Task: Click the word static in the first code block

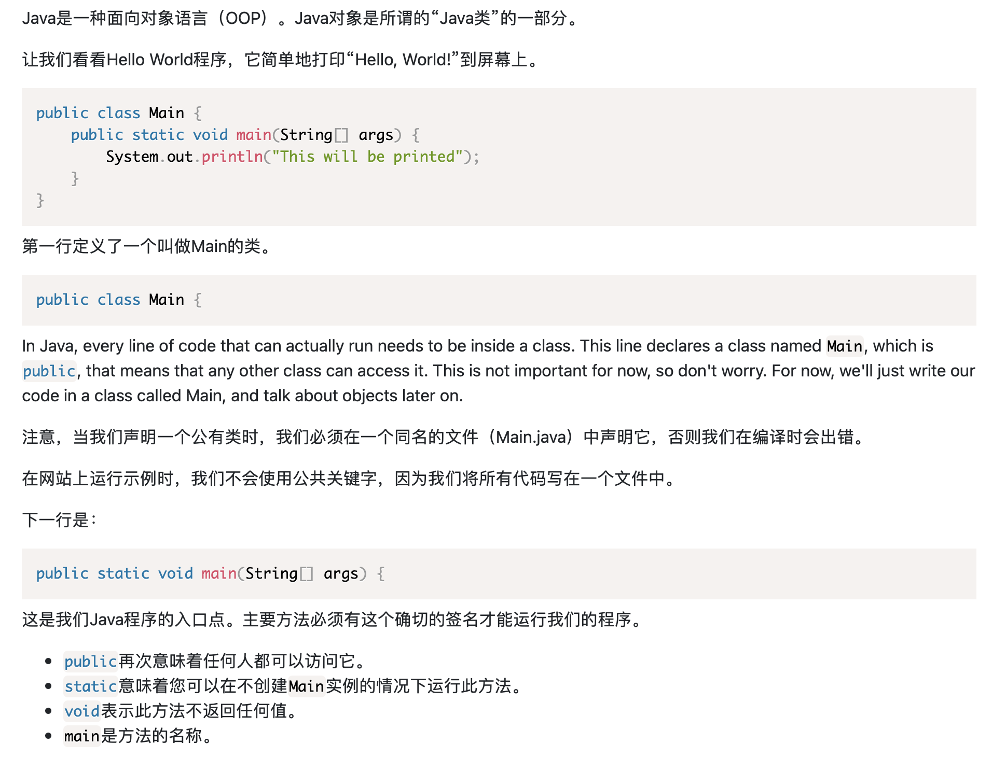Action: click(x=158, y=135)
